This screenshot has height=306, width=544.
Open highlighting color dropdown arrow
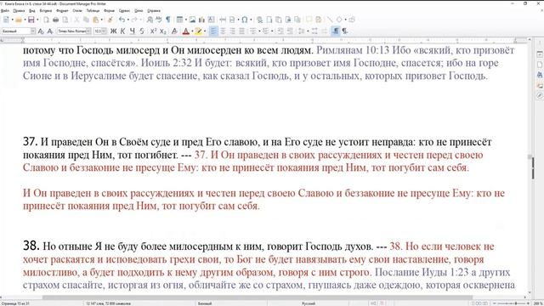(x=204, y=31)
